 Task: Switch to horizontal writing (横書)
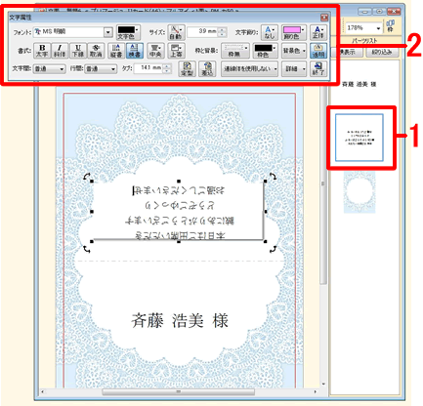pyautogui.click(x=135, y=51)
